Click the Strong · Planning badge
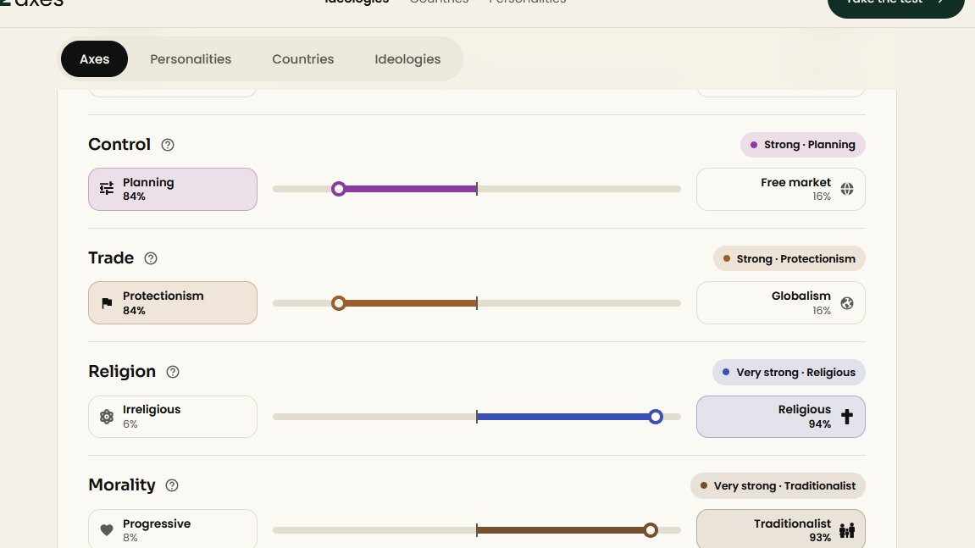Viewport: 975px width, 548px height. [803, 145]
